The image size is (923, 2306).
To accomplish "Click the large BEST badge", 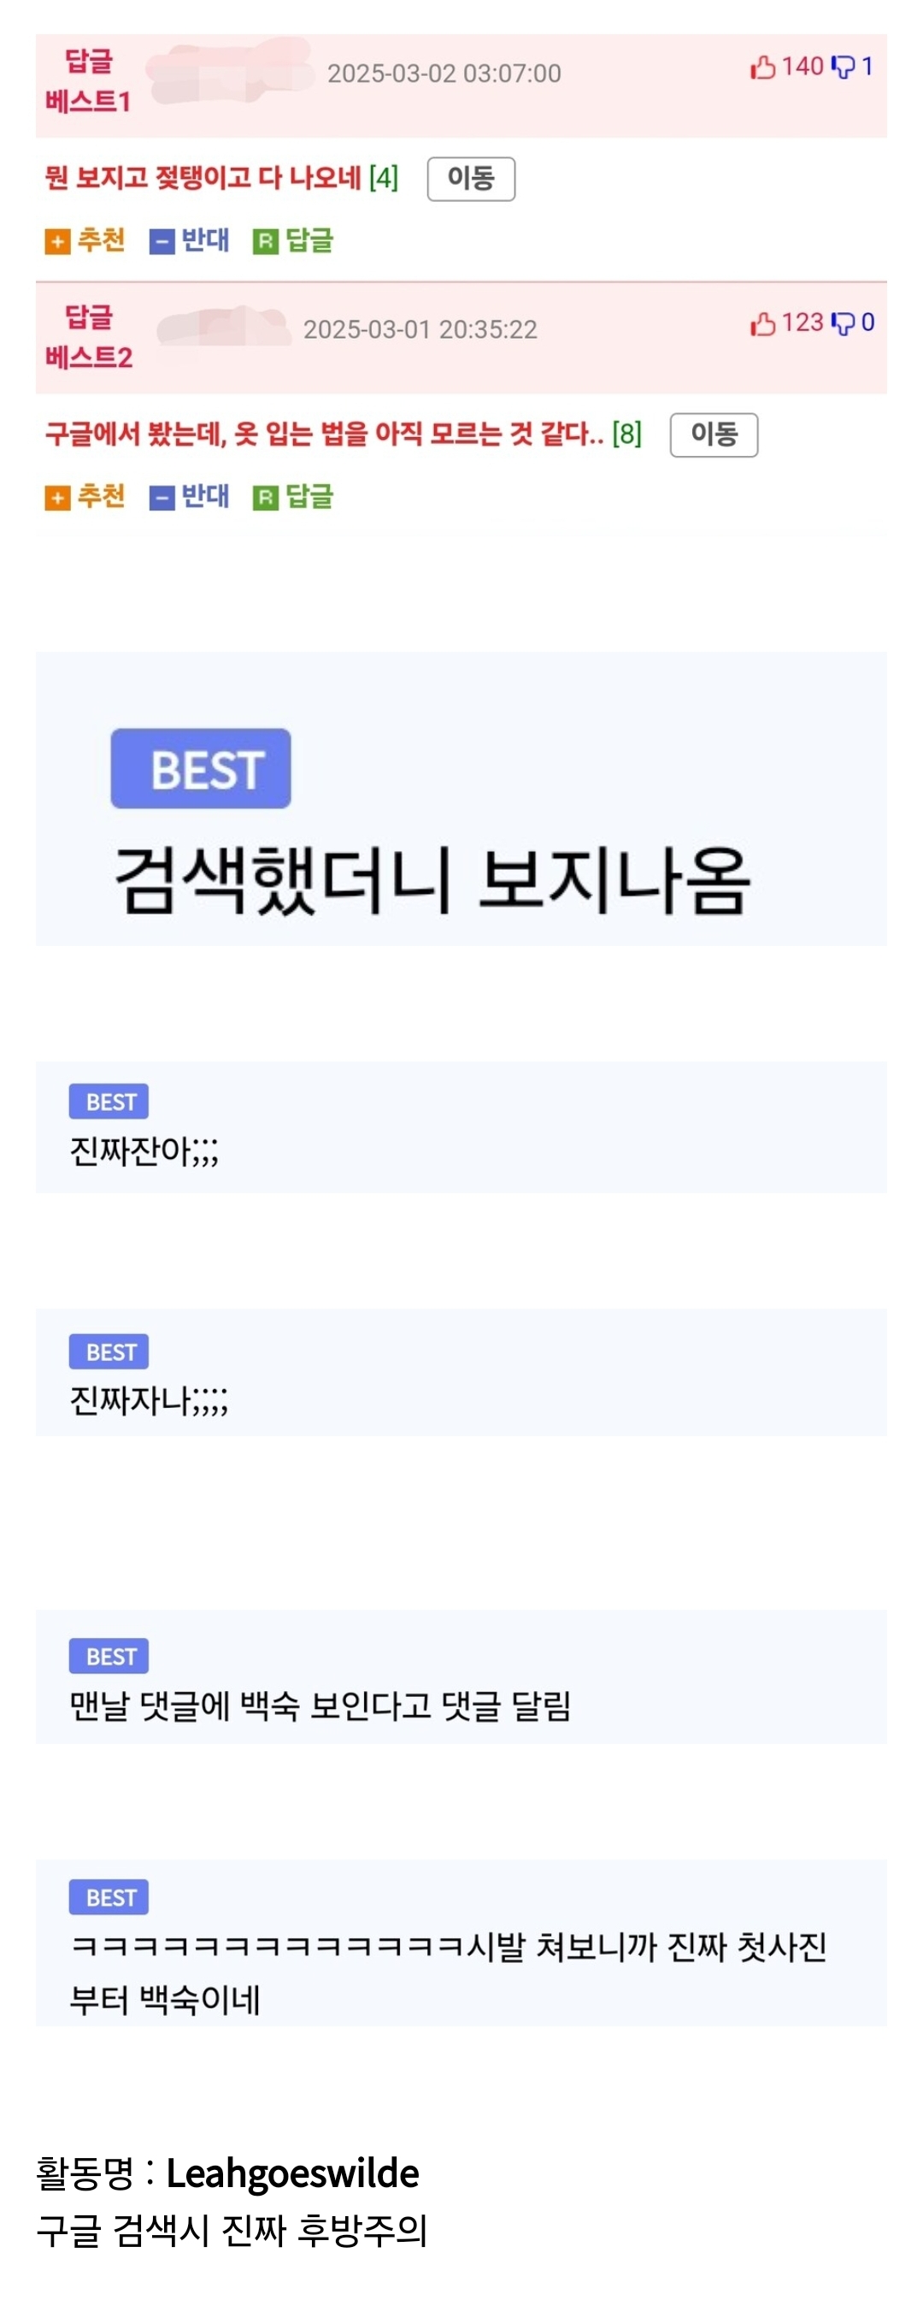I will [201, 769].
